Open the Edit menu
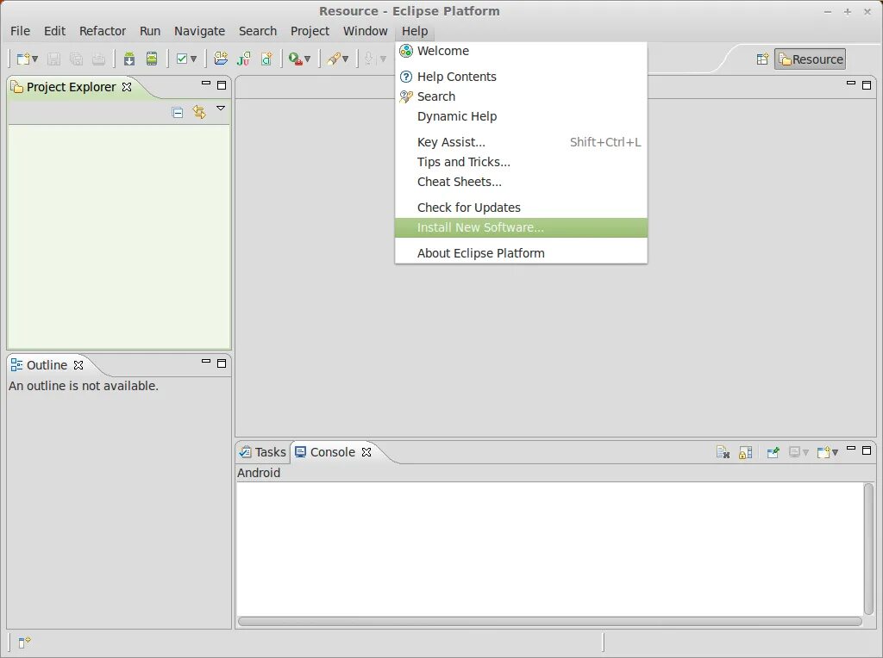This screenshot has width=883, height=658. (x=54, y=31)
